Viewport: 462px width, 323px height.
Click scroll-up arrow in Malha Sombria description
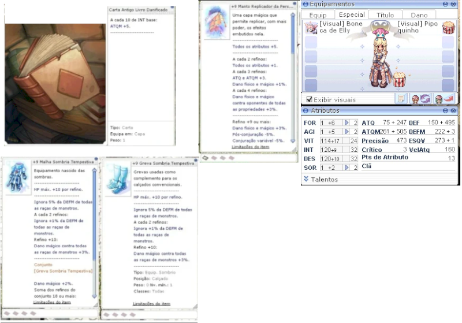94,170
